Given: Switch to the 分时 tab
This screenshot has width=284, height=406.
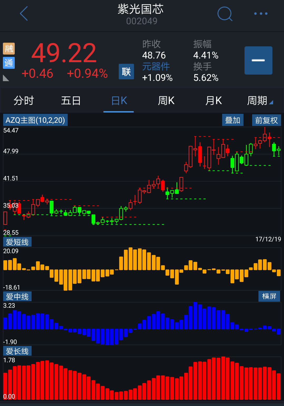Looking at the screenshot, I should click(x=24, y=101).
